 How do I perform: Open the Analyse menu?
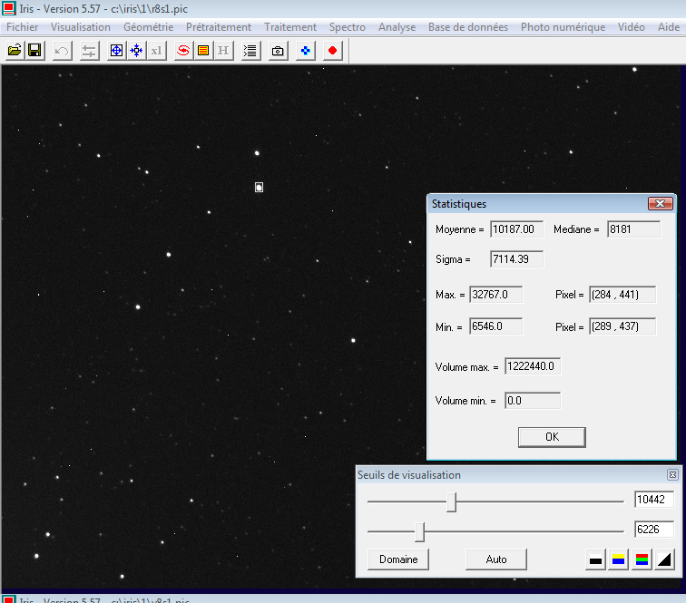397,27
